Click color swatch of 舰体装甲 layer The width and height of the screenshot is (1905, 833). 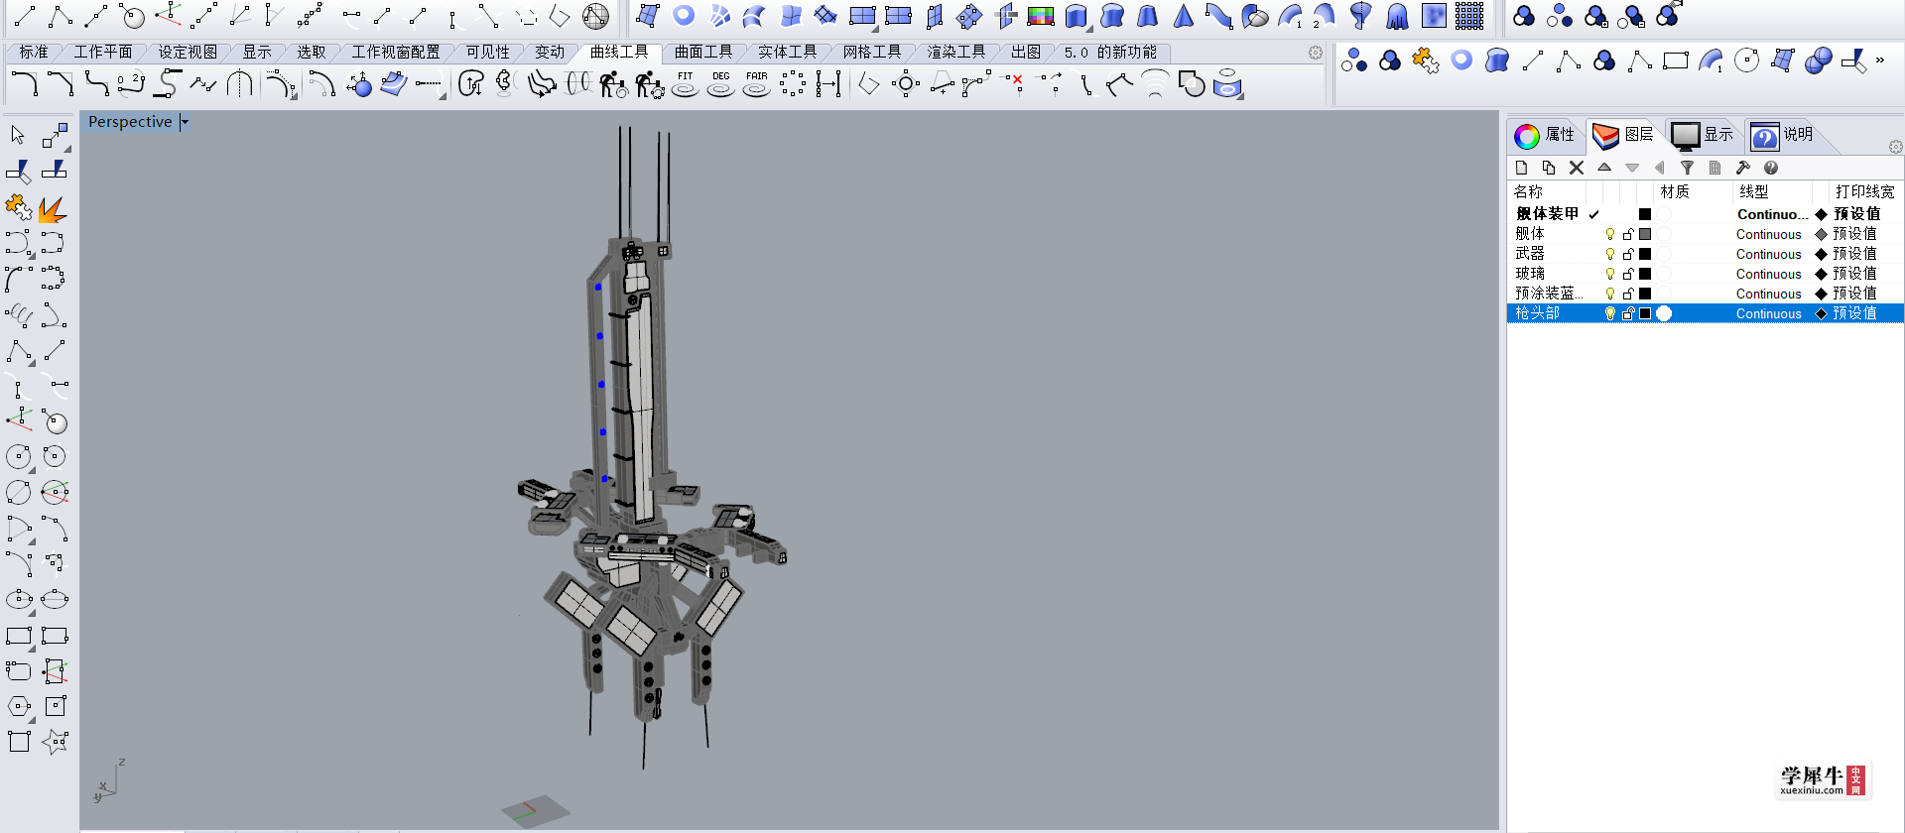click(x=1645, y=214)
